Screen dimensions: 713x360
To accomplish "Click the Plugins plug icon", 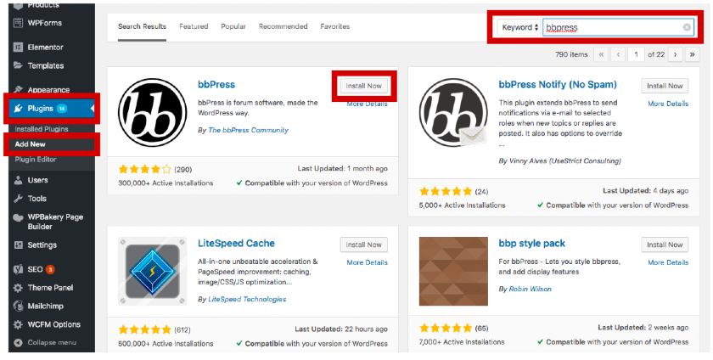I will click(18, 109).
